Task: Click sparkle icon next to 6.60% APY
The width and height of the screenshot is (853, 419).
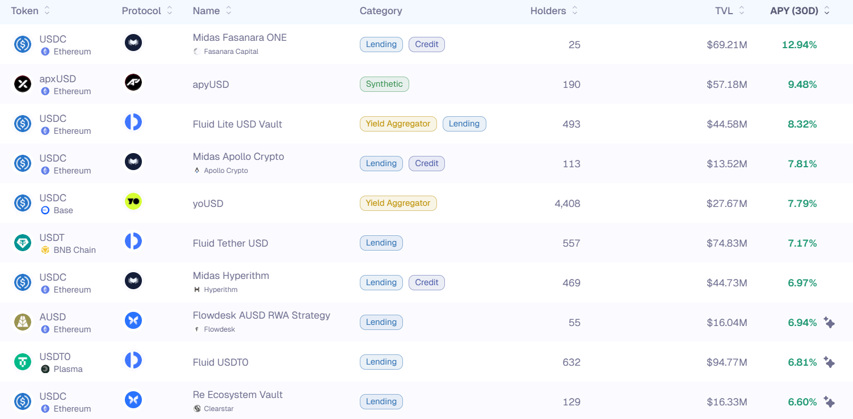Action: (829, 402)
